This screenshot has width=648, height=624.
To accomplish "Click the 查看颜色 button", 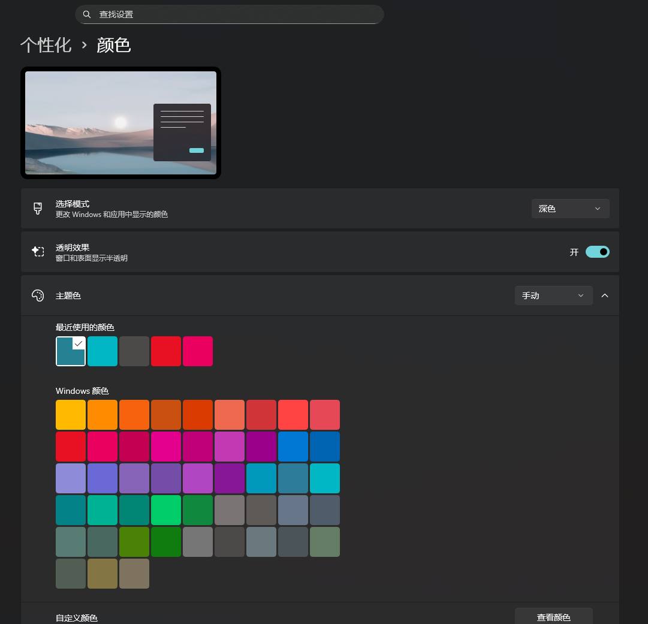I will coord(553,617).
